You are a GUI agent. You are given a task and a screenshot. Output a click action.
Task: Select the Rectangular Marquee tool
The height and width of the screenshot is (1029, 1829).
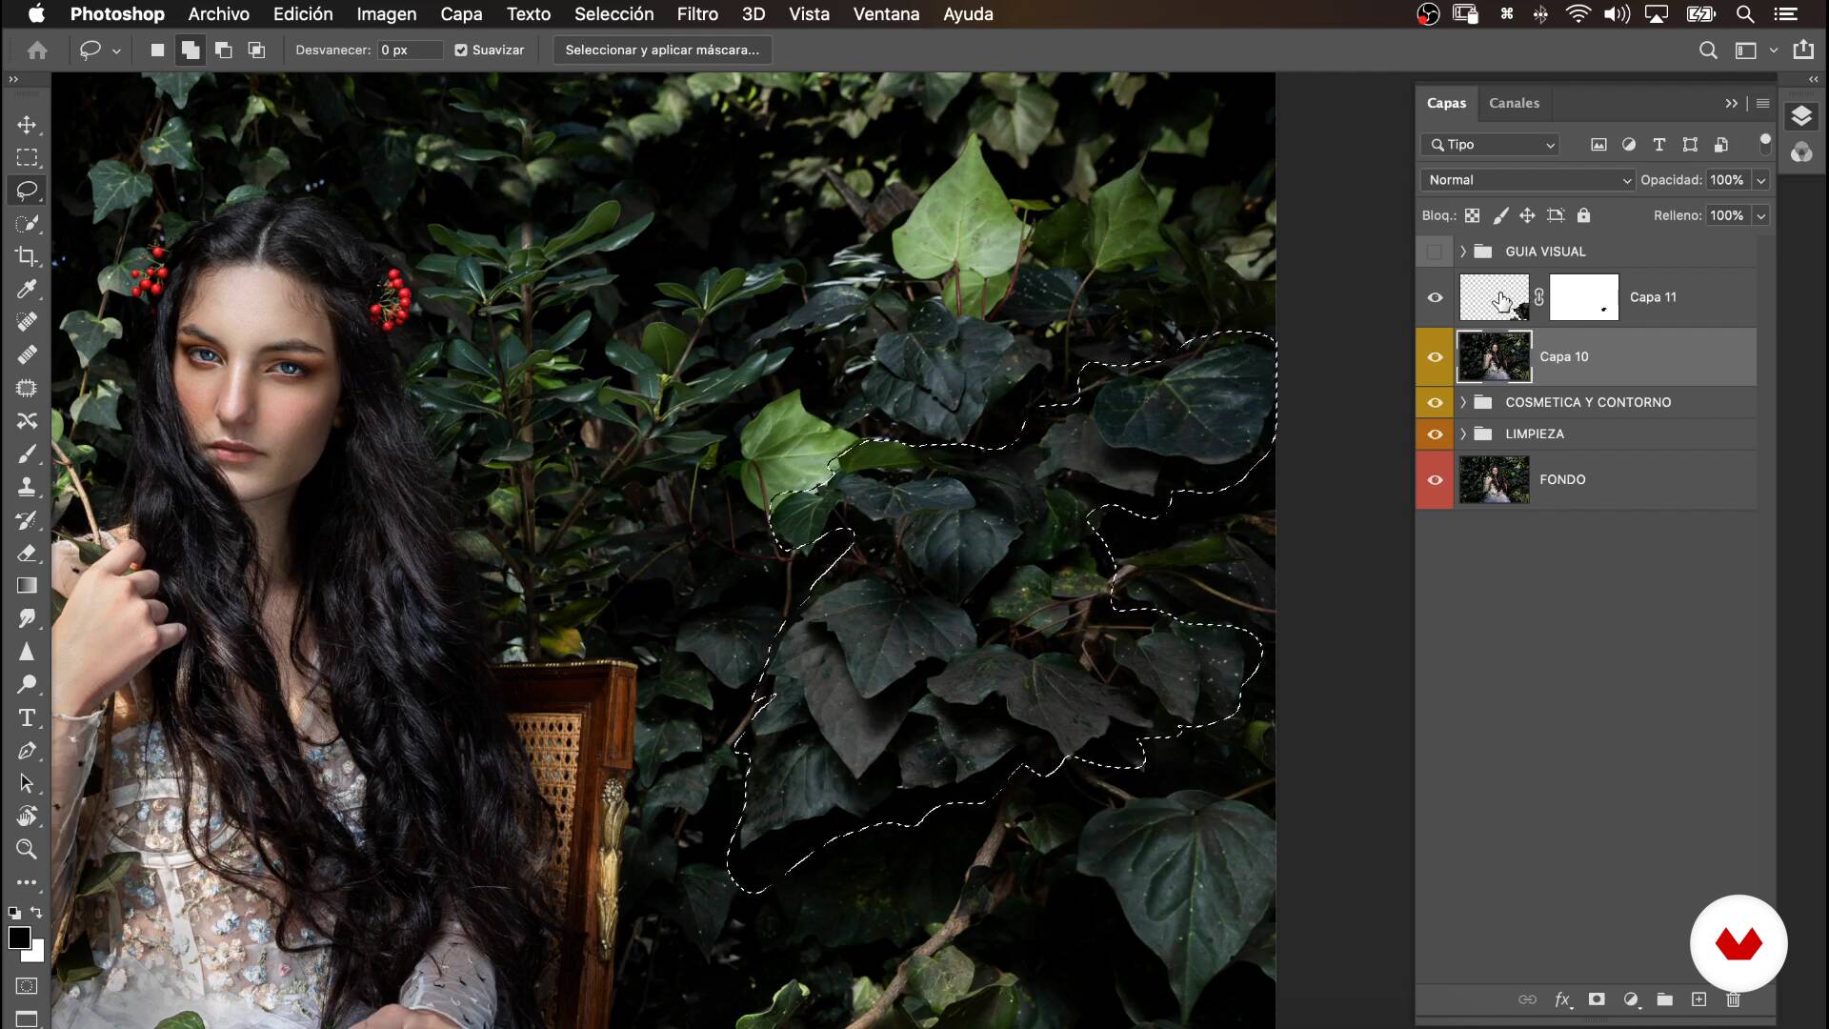pyautogui.click(x=27, y=157)
